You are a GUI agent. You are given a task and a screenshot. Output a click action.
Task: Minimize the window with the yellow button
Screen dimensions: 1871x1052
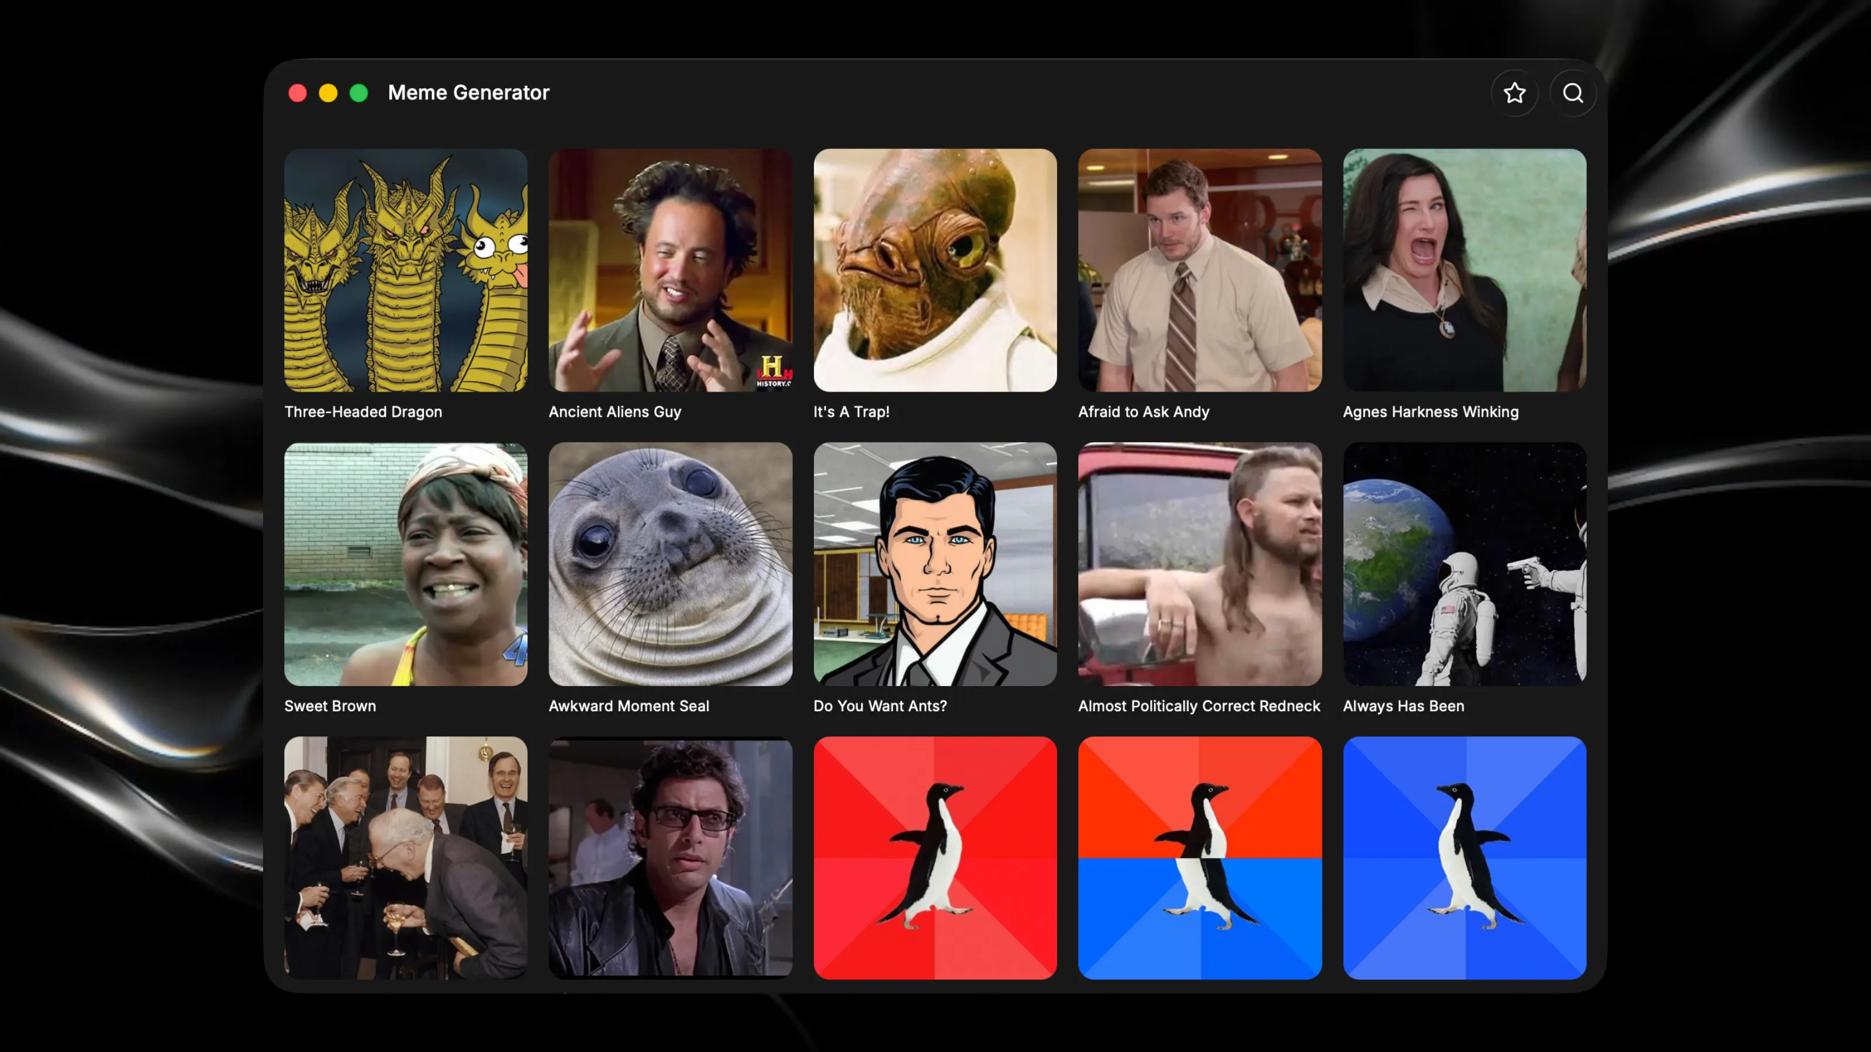pyautogui.click(x=328, y=93)
